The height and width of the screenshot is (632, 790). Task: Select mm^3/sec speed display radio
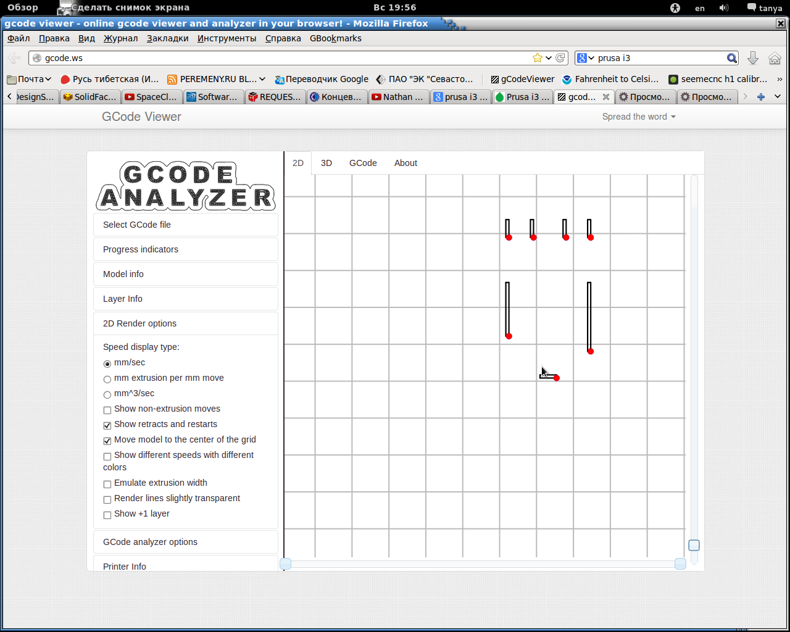pyautogui.click(x=107, y=394)
